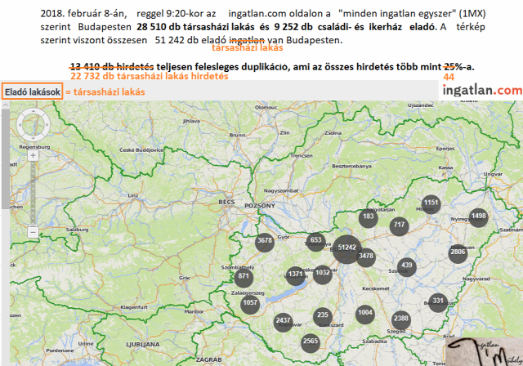523x366 pixels.
Task: Click the map zoom in plus button
Action: (33, 155)
